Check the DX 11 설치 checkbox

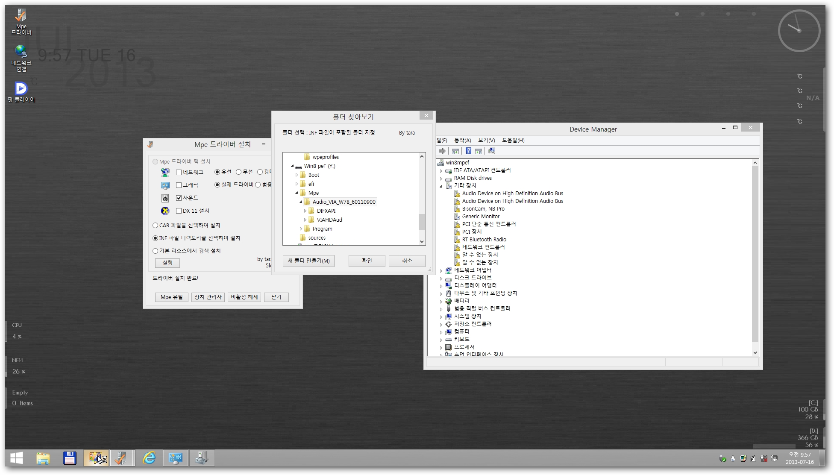[x=179, y=211]
